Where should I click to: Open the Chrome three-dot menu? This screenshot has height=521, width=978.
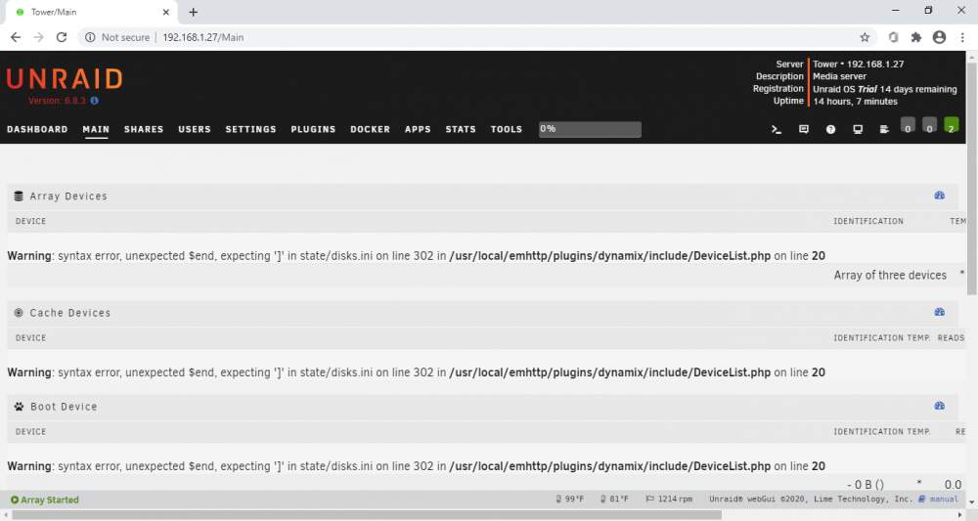(x=962, y=37)
